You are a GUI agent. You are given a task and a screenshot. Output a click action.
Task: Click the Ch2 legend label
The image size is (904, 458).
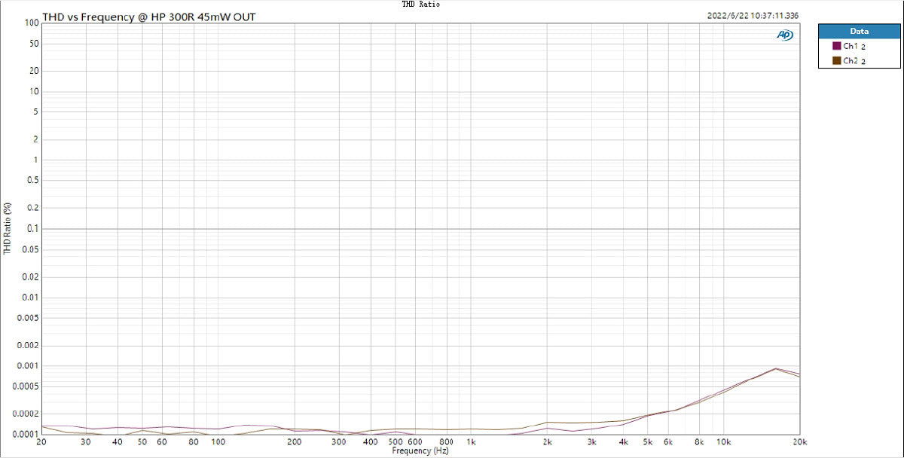[850, 61]
